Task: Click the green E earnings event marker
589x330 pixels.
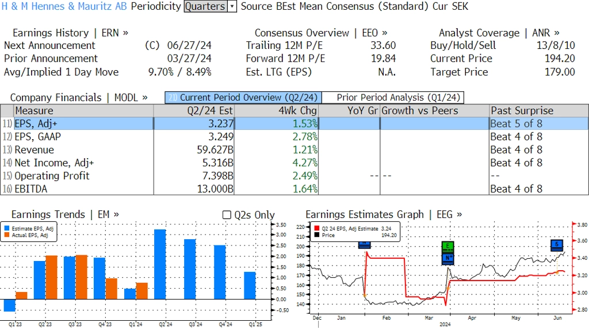Action: pyautogui.click(x=448, y=247)
